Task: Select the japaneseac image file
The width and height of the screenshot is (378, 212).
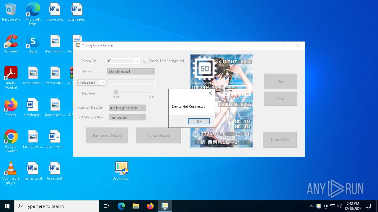Action: [55, 107]
